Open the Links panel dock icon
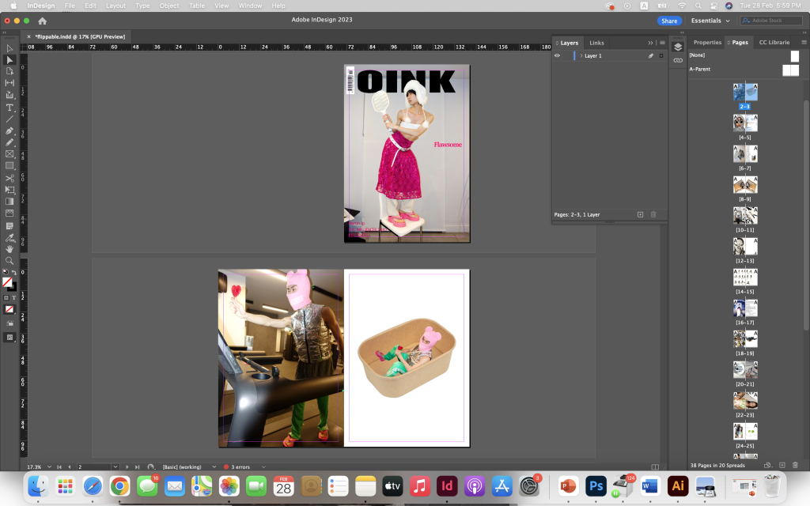The height and width of the screenshot is (506, 810). click(x=678, y=60)
